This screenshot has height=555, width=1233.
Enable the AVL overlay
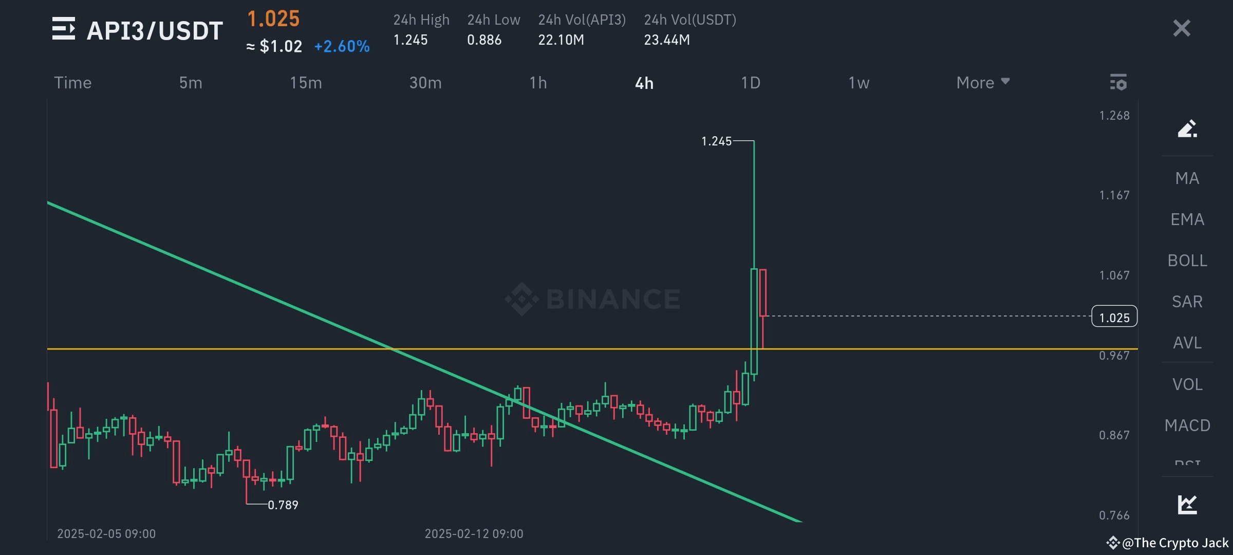point(1187,343)
